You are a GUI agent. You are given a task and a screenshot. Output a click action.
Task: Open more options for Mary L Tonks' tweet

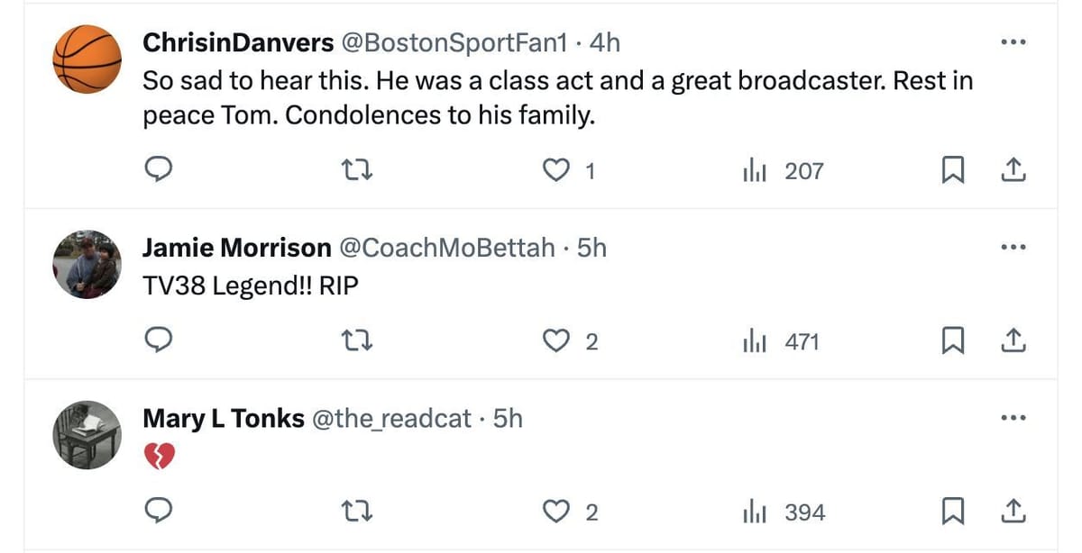[x=1013, y=418]
